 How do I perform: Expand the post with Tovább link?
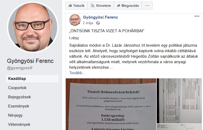coord(77,73)
